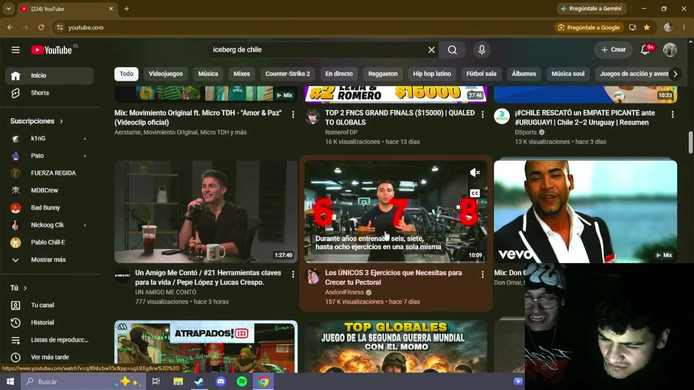
Task: Run the search with the magnifier button
Action: 452,50
